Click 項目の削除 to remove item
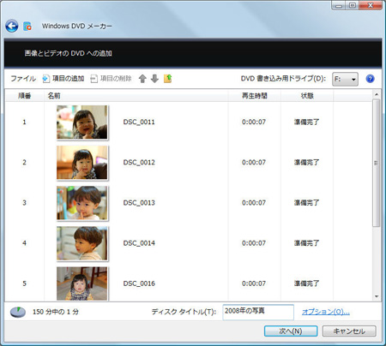This screenshot has width=386, height=346. pyautogui.click(x=111, y=79)
